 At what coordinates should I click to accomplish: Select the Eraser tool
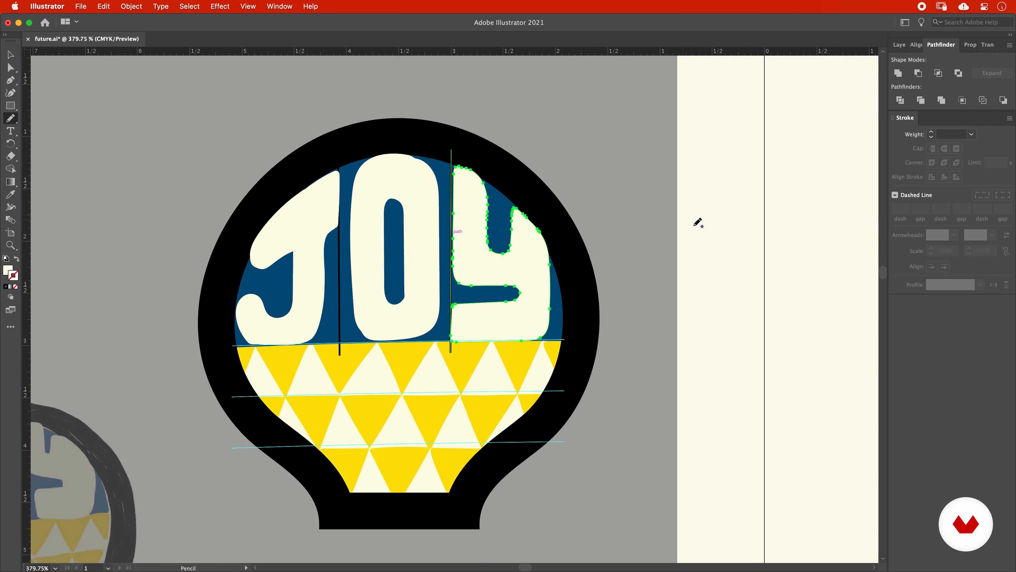pyautogui.click(x=11, y=156)
